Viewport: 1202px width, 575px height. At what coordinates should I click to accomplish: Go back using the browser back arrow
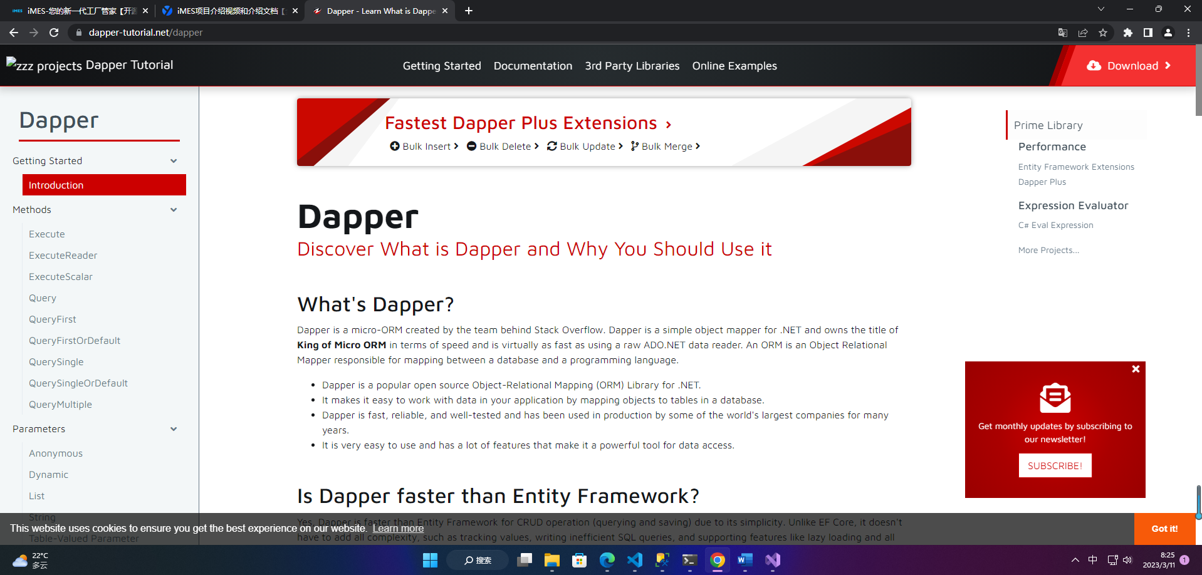[x=14, y=33]
